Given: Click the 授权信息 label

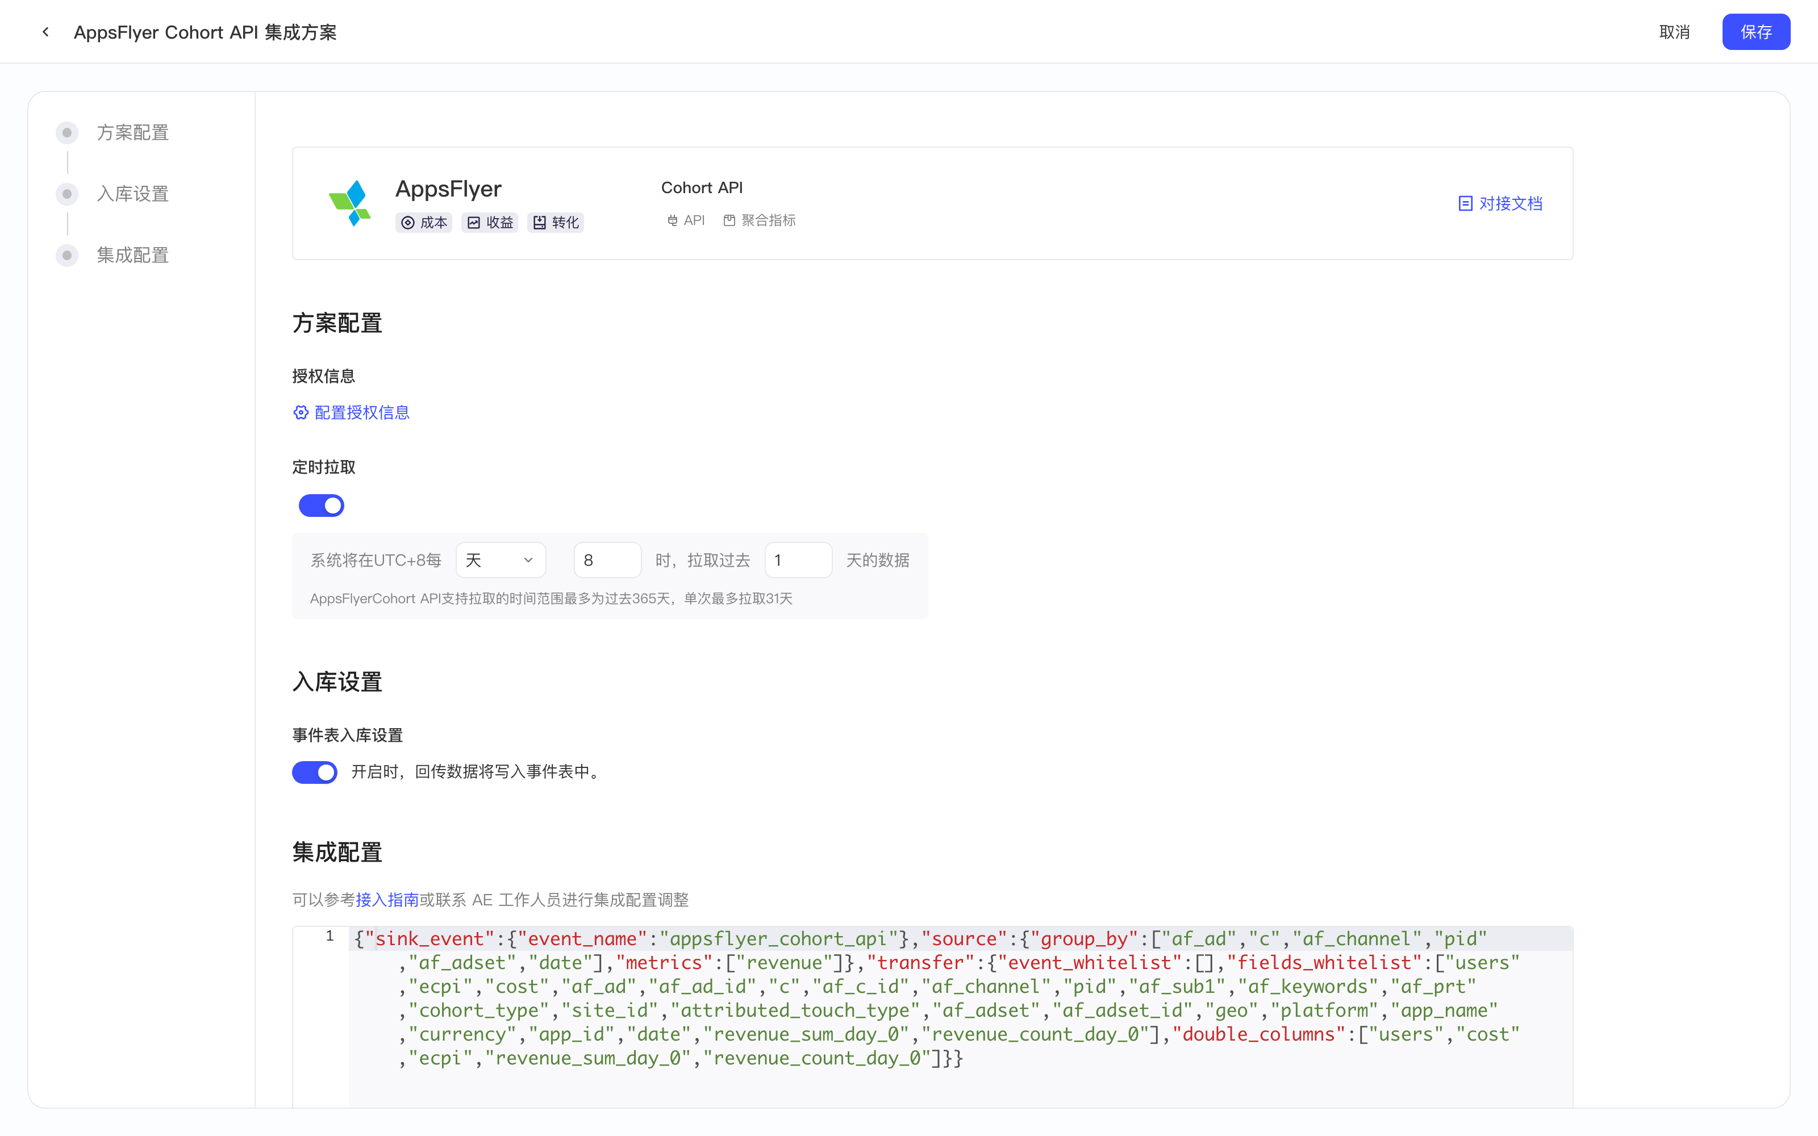Looking at the screenshot, I should pyautogui.click(x=324, y=375).
